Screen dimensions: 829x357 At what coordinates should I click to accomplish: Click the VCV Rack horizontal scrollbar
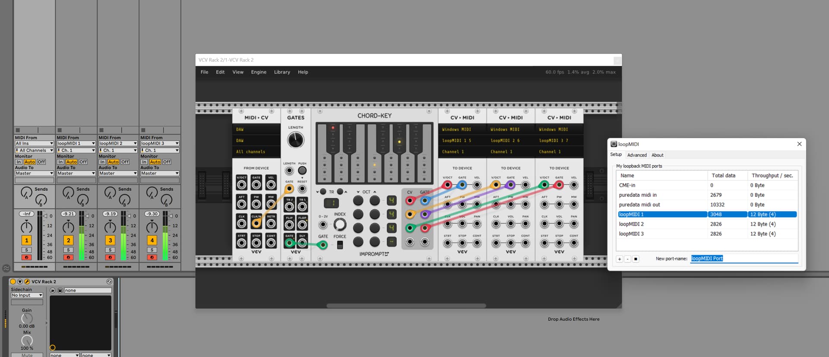[x=406, y=306]
